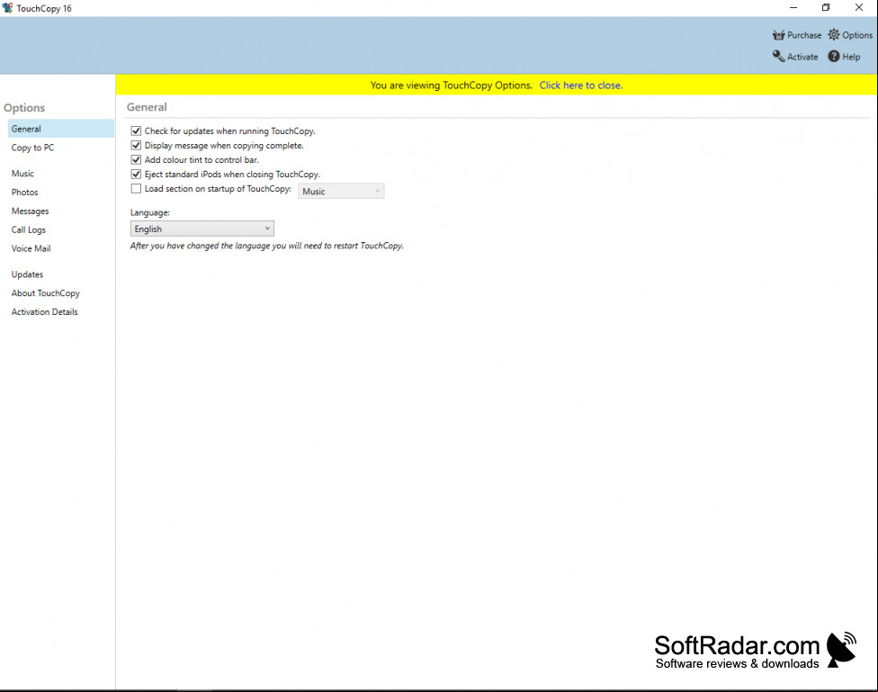This screenshot has width=878, height=692.
Task: Open Updates options section
Action: [x=27, y=274]
